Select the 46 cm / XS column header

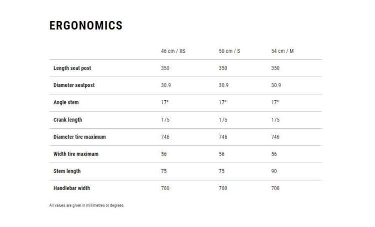(x=173, y=51)
